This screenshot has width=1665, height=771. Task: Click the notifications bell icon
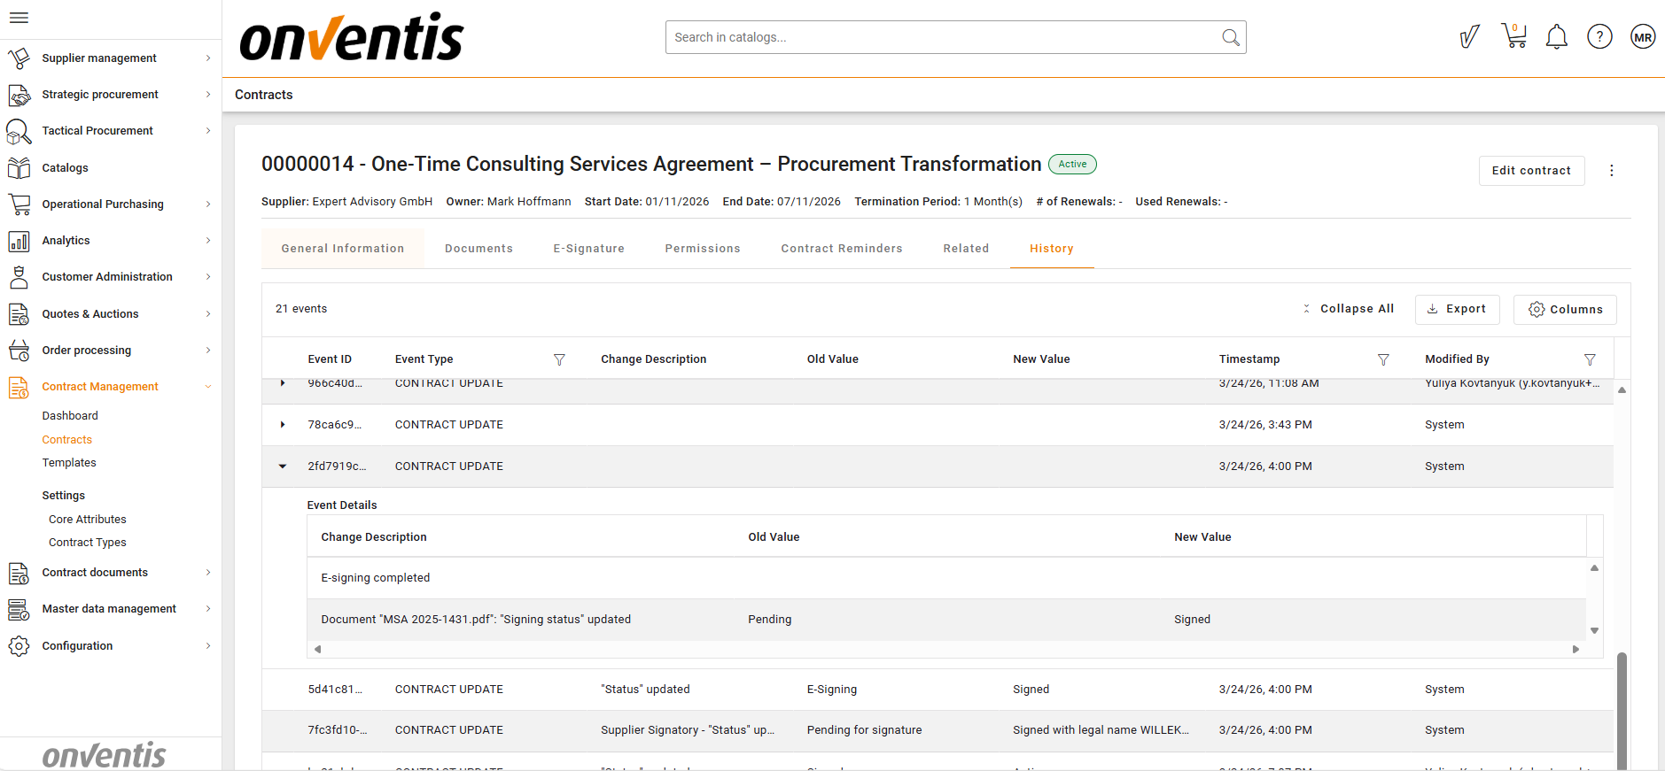[1556, 37]
